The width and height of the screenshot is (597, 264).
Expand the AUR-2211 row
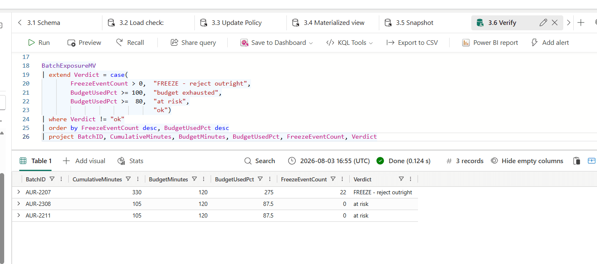click(18, 215)
